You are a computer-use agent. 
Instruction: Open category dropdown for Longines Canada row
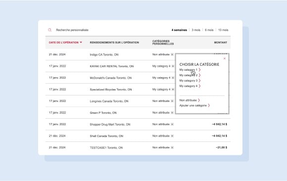(172, 101)
